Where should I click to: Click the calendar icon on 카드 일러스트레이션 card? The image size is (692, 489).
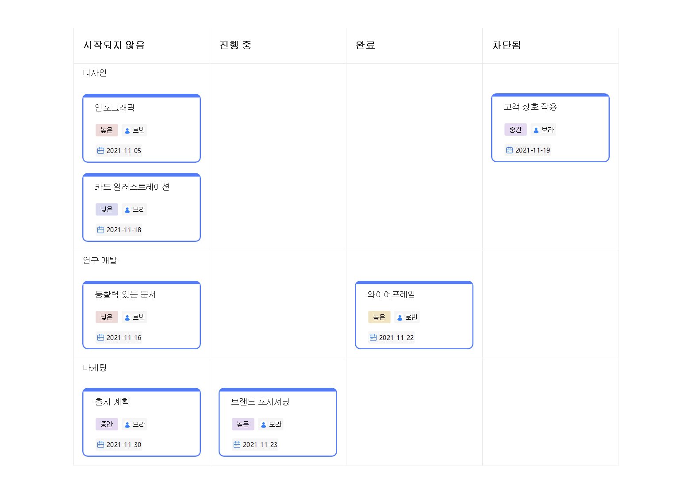coord(100,229)
